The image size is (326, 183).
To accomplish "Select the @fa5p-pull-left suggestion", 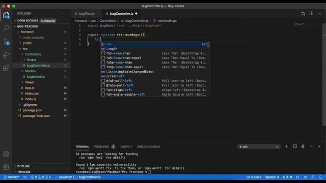I will [155, 85].
